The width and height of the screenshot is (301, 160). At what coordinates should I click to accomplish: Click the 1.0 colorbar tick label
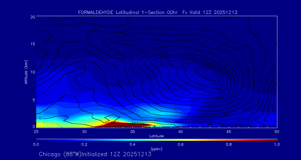point(277,144)
